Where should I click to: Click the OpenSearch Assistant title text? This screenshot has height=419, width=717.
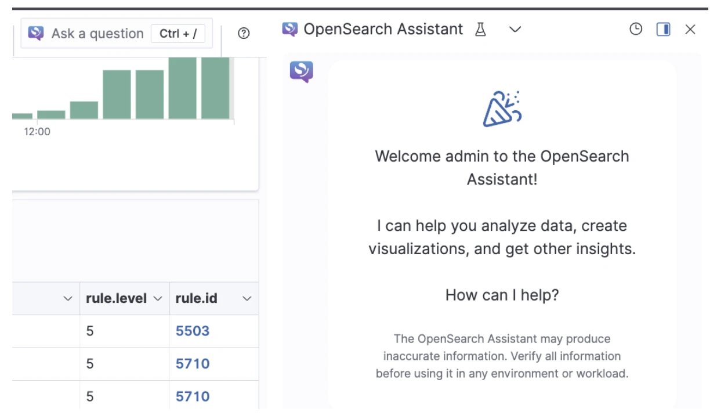pyautogui.click(x=383, y=29)
